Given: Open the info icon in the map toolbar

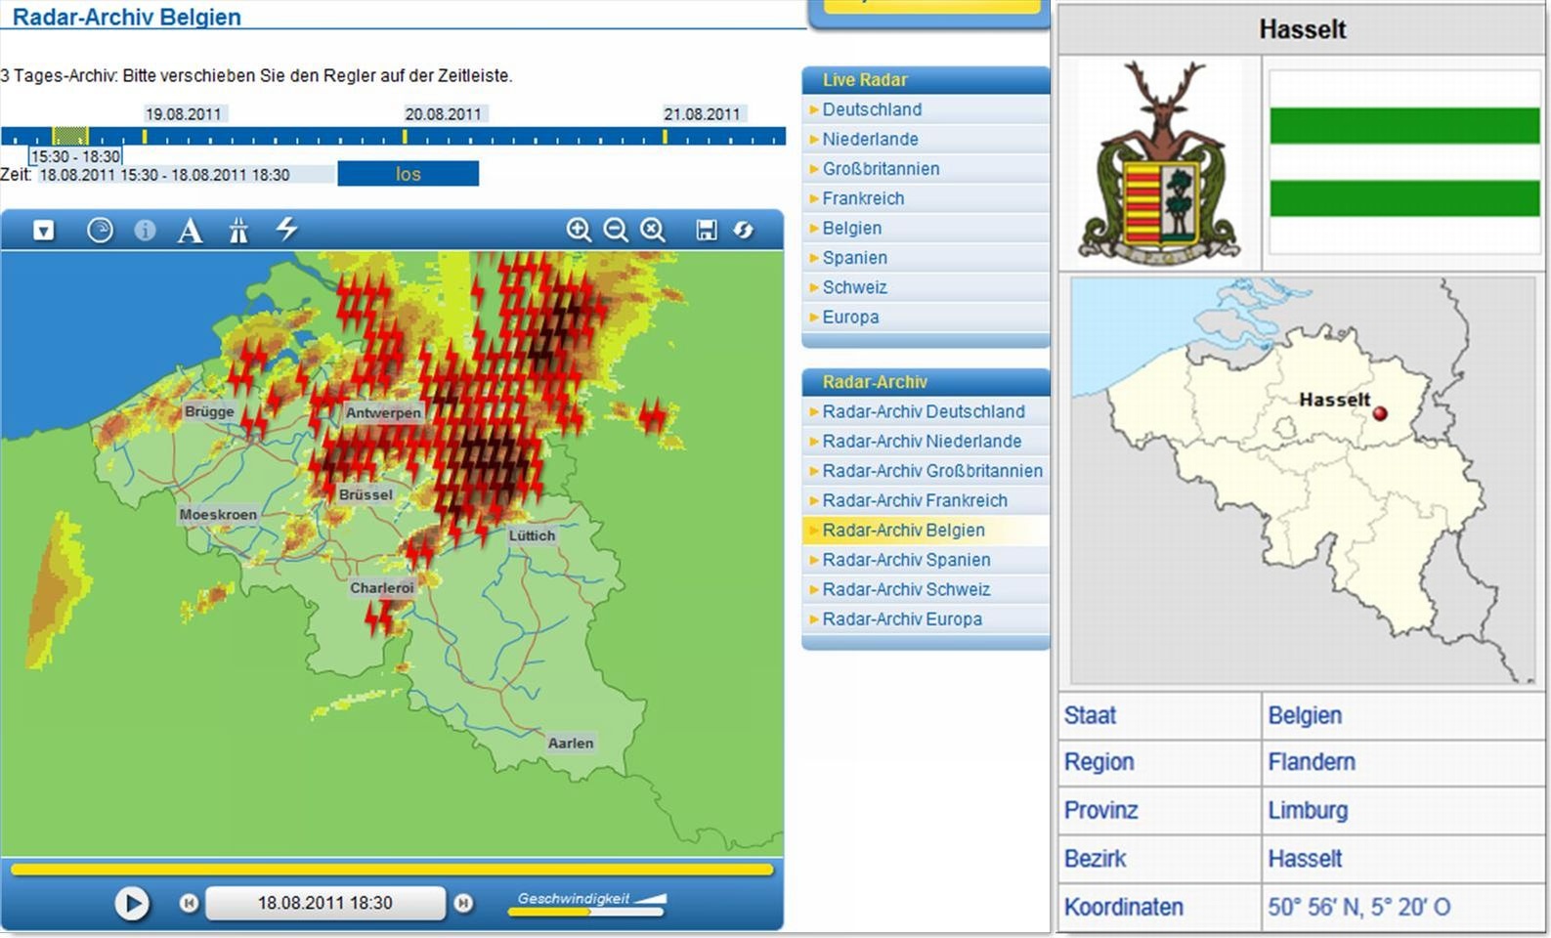Looking at the screenshot, I should point(145,230).
